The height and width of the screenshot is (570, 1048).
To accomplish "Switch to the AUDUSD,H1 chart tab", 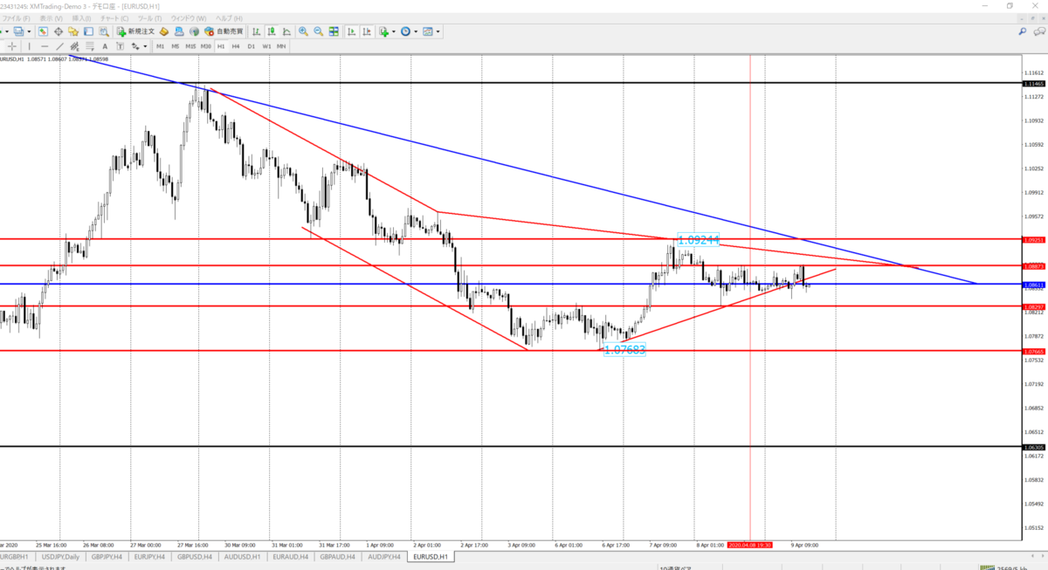I will click(x=245, y=556).
